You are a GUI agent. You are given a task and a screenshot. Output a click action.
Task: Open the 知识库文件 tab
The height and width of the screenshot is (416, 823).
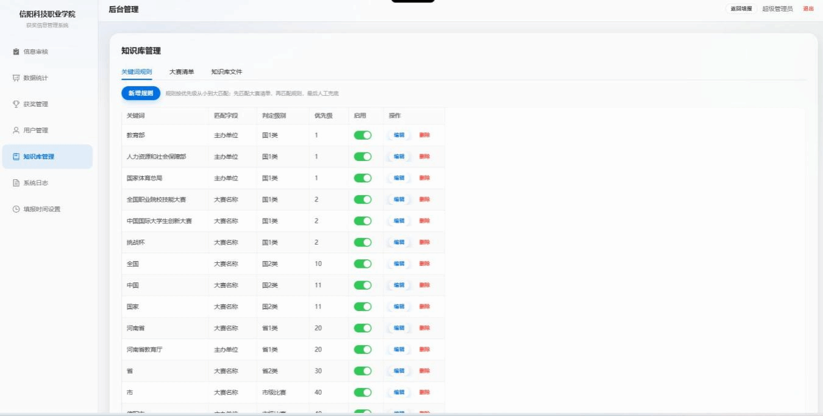[227, 72]
